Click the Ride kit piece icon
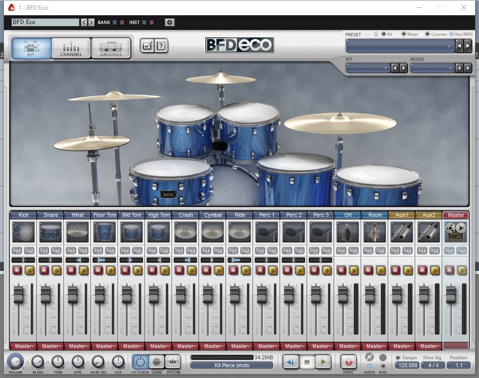This screenshot has width=479, height=378. (x=240, y=232)
